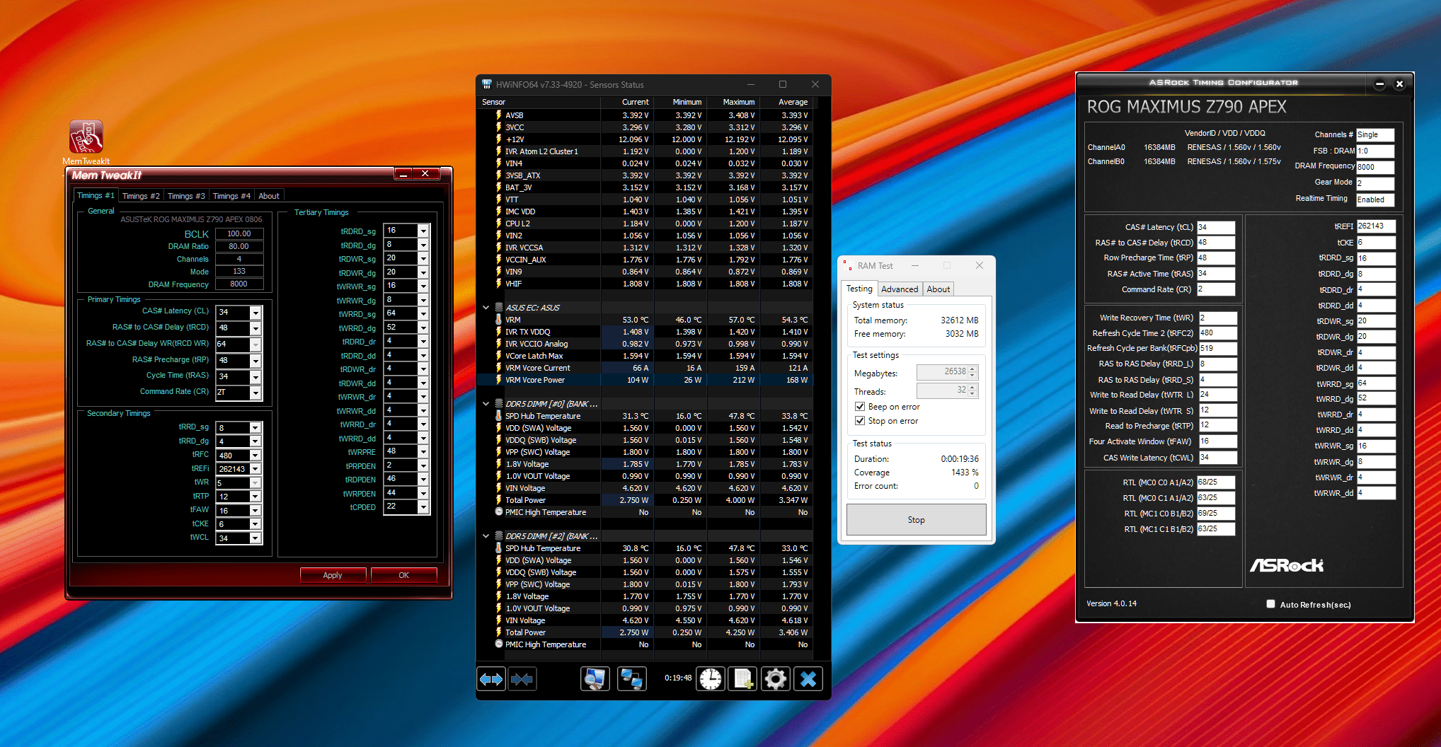Open HWiNFO sensor settings gear icon
This screenshot has width=1441, height=747.
(776, 679)
